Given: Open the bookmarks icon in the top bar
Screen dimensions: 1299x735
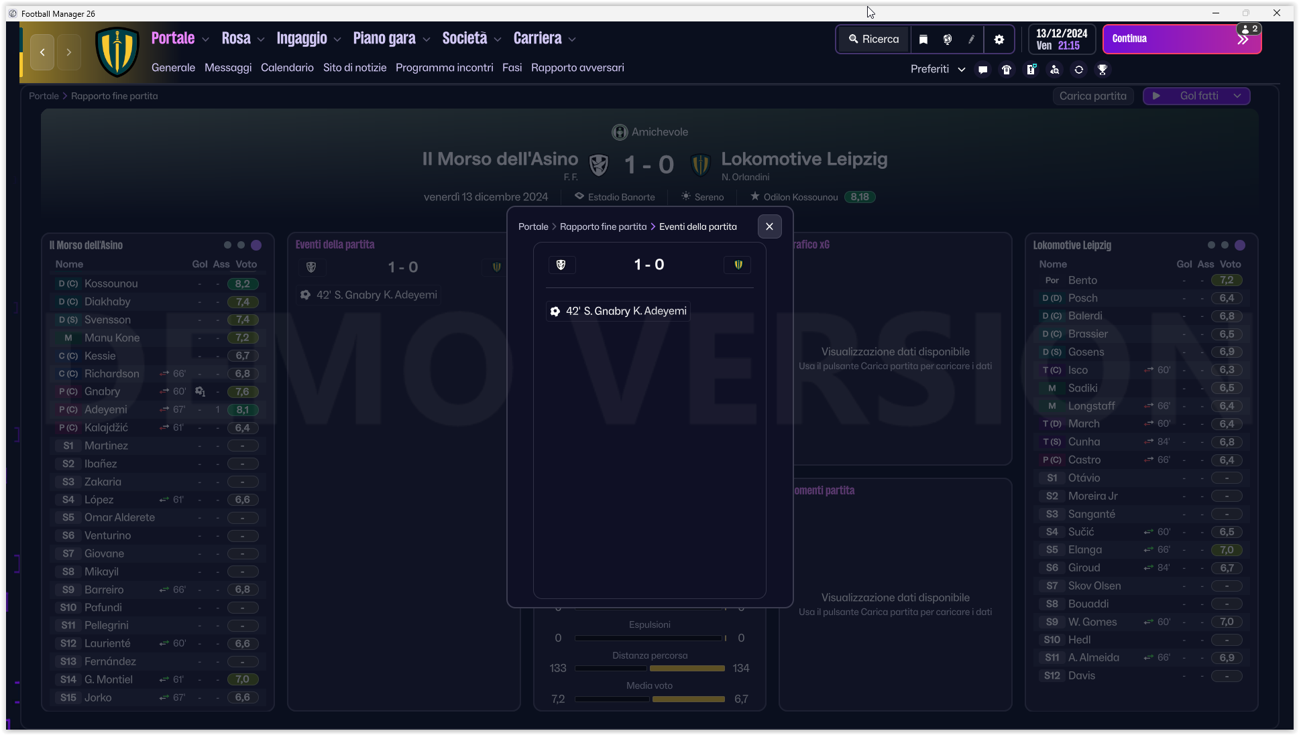Looking at the screenshot, I should (x=923, y=40).
